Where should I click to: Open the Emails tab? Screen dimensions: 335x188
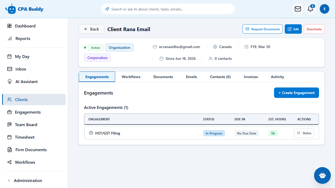[x=191, y=77]
